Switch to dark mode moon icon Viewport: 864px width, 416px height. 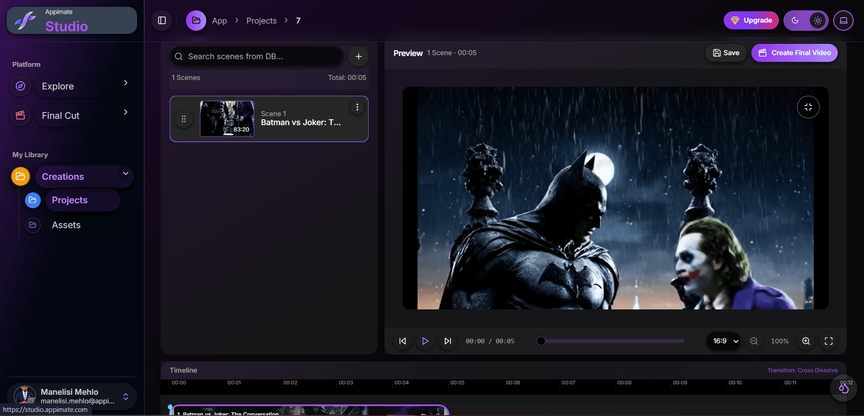point(795,20)
